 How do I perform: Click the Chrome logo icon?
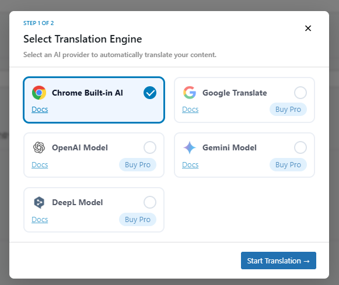click(x=39, y=93)
